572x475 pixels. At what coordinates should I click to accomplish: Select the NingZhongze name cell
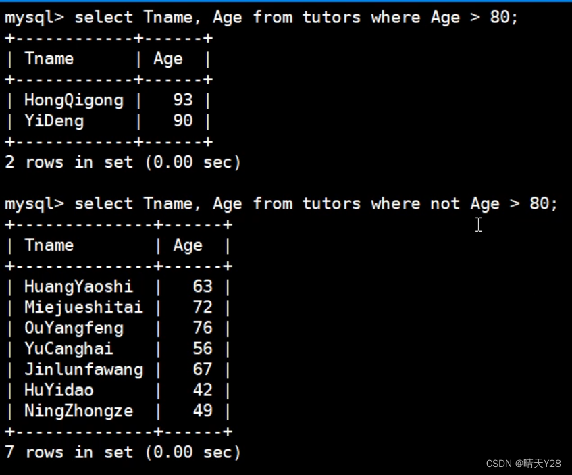[x=79, y=411]
